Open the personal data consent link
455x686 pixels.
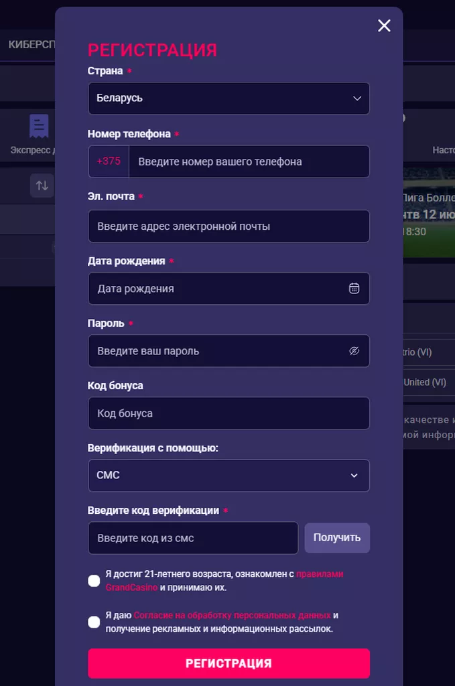[232, 615]
